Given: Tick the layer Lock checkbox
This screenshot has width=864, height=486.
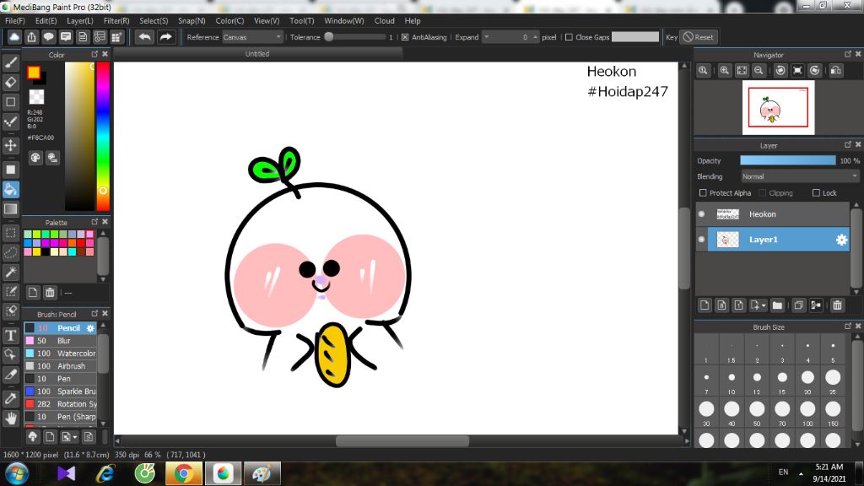Looking at the screenshot, I should [816, 193].
